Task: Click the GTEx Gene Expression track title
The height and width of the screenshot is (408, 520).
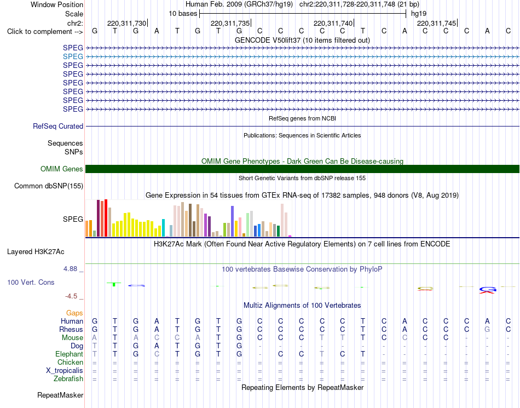Action: point(302,196)
